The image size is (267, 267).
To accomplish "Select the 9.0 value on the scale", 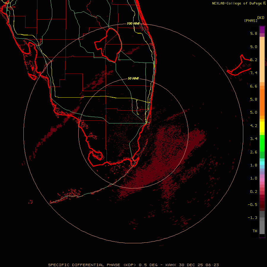I will coord(254,47).
